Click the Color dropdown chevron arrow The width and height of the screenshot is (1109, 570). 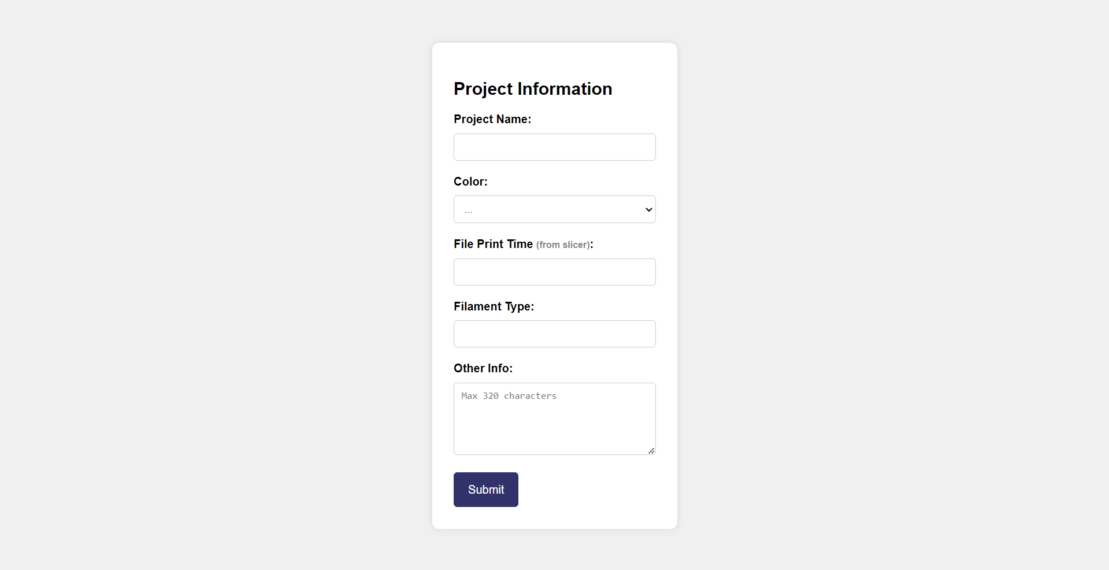648,210
